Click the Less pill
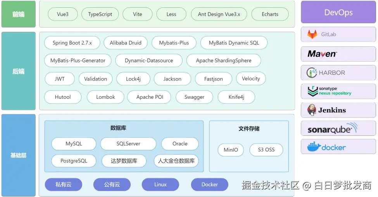Viewport: 378px width, 197px height. [x=171, y=14]
